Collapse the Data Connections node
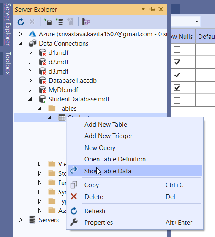This screenshot has width=215, height=237. click(21, 44)
